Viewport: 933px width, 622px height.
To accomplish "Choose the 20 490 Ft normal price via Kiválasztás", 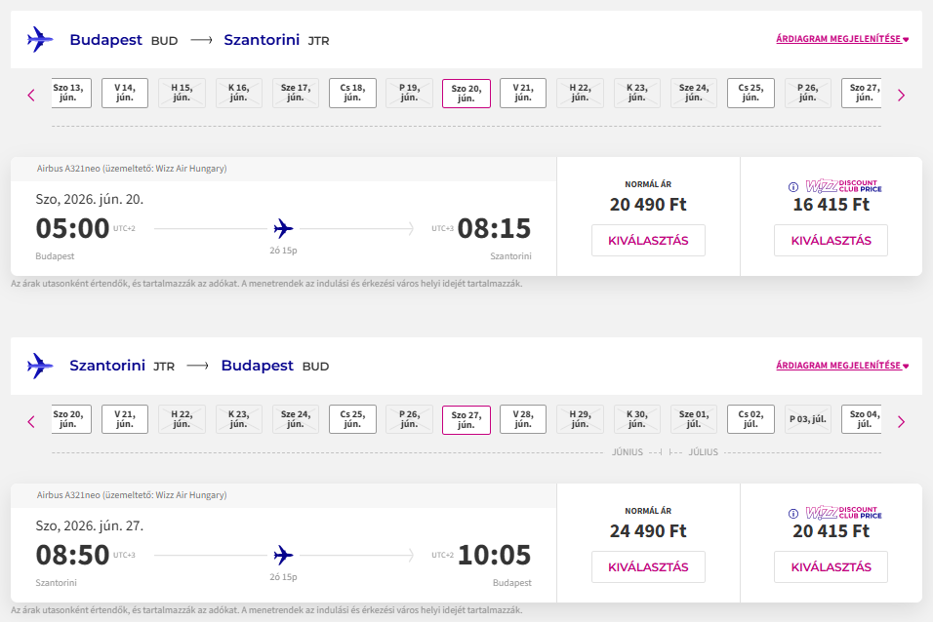I will click(648, 241).
